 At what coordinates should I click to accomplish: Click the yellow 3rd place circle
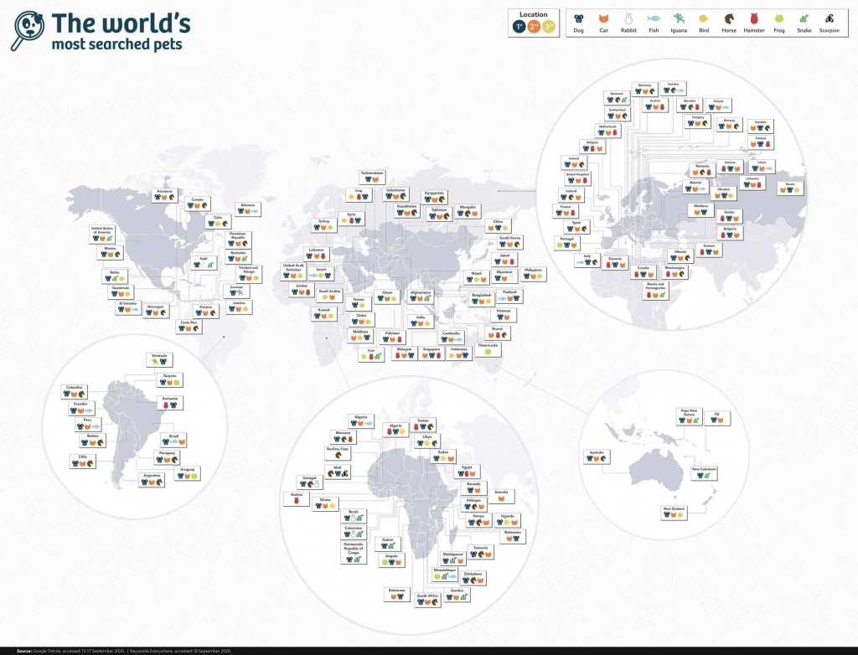click(549, 27)
